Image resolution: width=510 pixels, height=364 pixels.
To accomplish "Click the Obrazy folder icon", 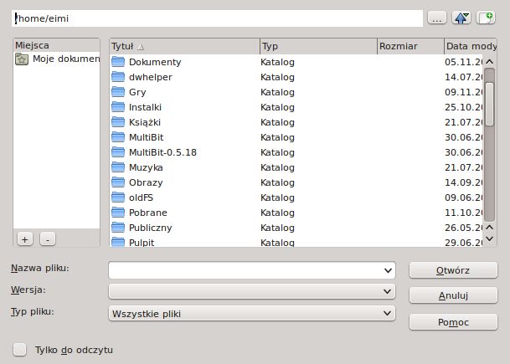I will (x=118, y=182).
